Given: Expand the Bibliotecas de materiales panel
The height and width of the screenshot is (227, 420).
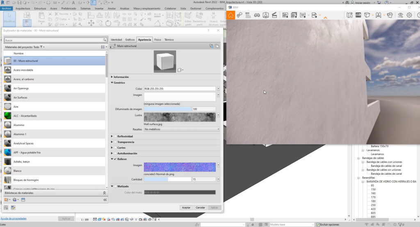Looking at the screenshot, I should pos(104,193).
